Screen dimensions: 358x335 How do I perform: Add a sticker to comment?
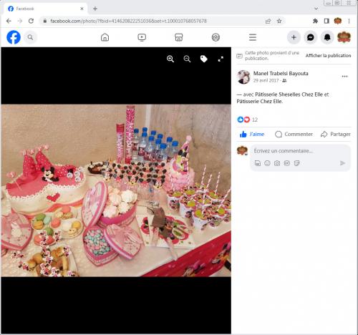296,163
